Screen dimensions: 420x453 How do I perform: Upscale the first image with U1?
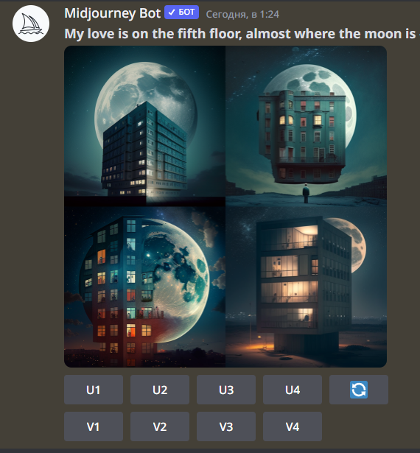(94, 390)
